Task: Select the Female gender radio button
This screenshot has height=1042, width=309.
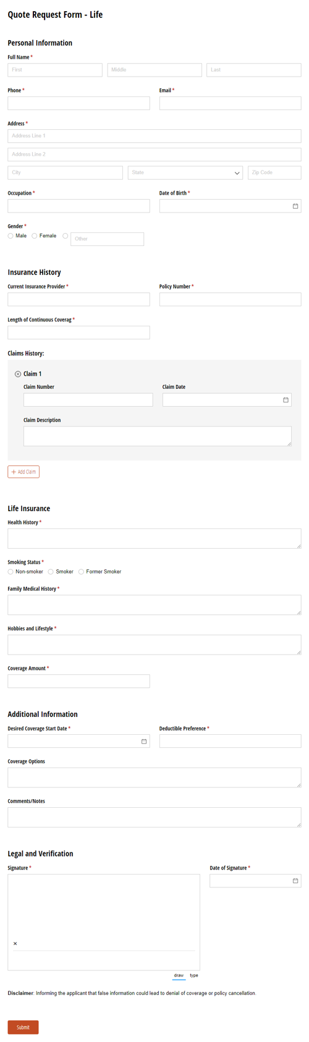Action: pyautogui.click(x=35, y=236)
